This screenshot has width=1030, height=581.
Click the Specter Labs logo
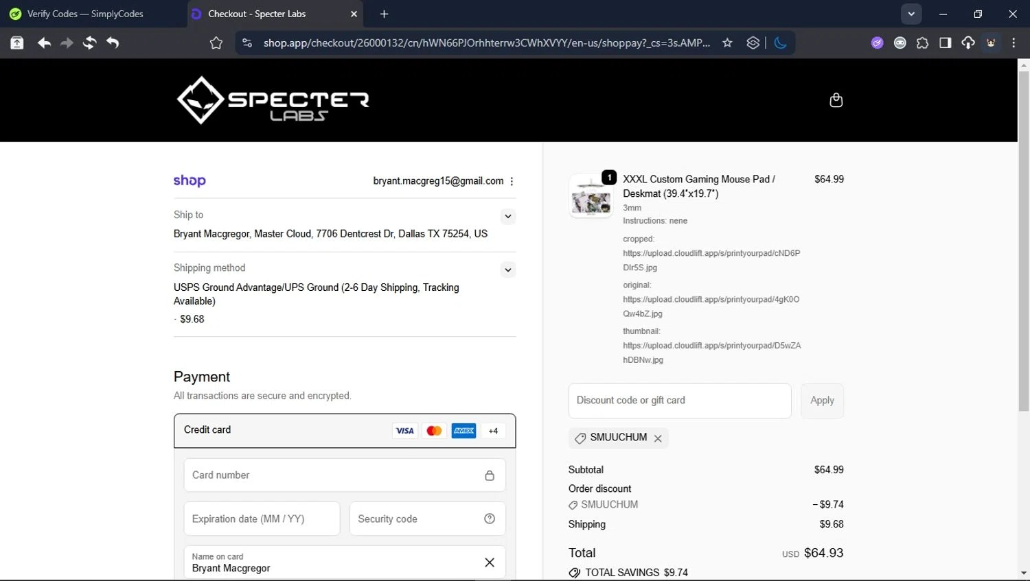coord(273,100)
